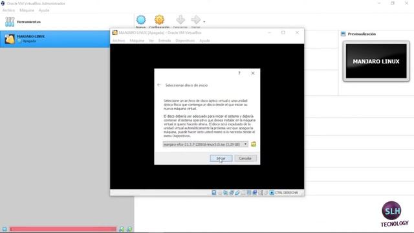Open Máquina menu in the VM window
The image size is (414, 233).
pos(136,40)
